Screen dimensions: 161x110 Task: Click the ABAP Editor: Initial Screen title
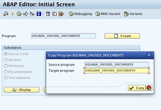coord(39,4)
